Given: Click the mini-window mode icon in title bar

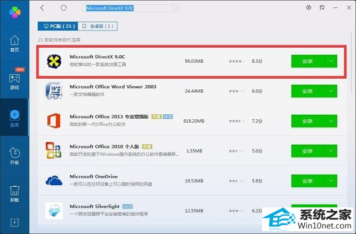Looking at the screenshot, I should [322, 7].
